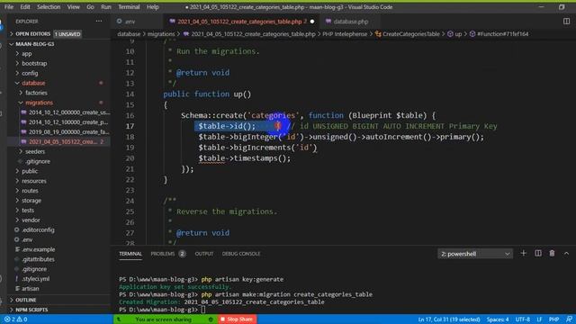Switch to the Debug Console tab
The image size is (576, 324).
pos(241,254)
